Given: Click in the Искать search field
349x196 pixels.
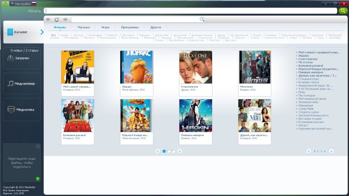Looking at the screenshot, I should click(191, 10).
